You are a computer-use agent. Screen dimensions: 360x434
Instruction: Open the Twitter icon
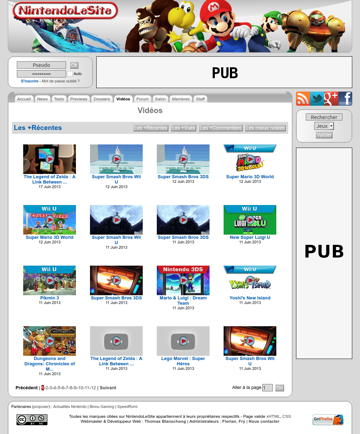coord(317,99)
